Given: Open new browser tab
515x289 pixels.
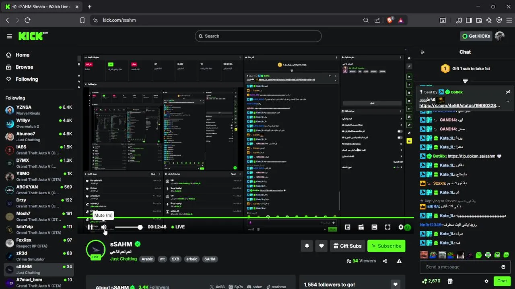Looking at the screenshot, I should pos(90,6).
